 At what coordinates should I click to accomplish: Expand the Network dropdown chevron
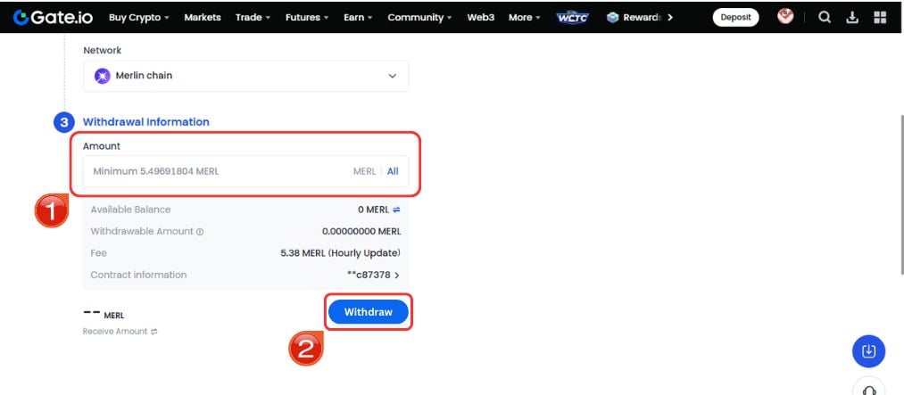tap(392, 76)
